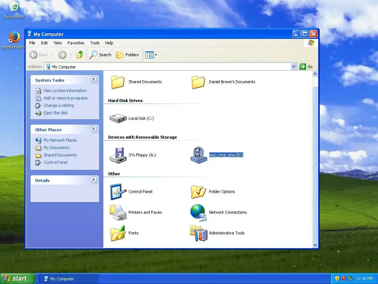This screenshot has height=284, width=378.
Task: Select the 3½ Floppy (A:) icon
Action: (118, 155)
